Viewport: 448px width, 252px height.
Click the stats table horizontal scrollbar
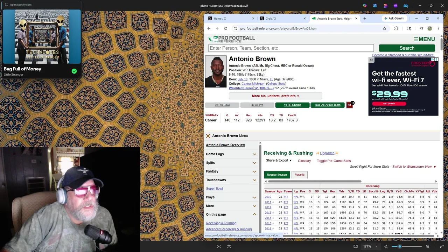[314, 181]
